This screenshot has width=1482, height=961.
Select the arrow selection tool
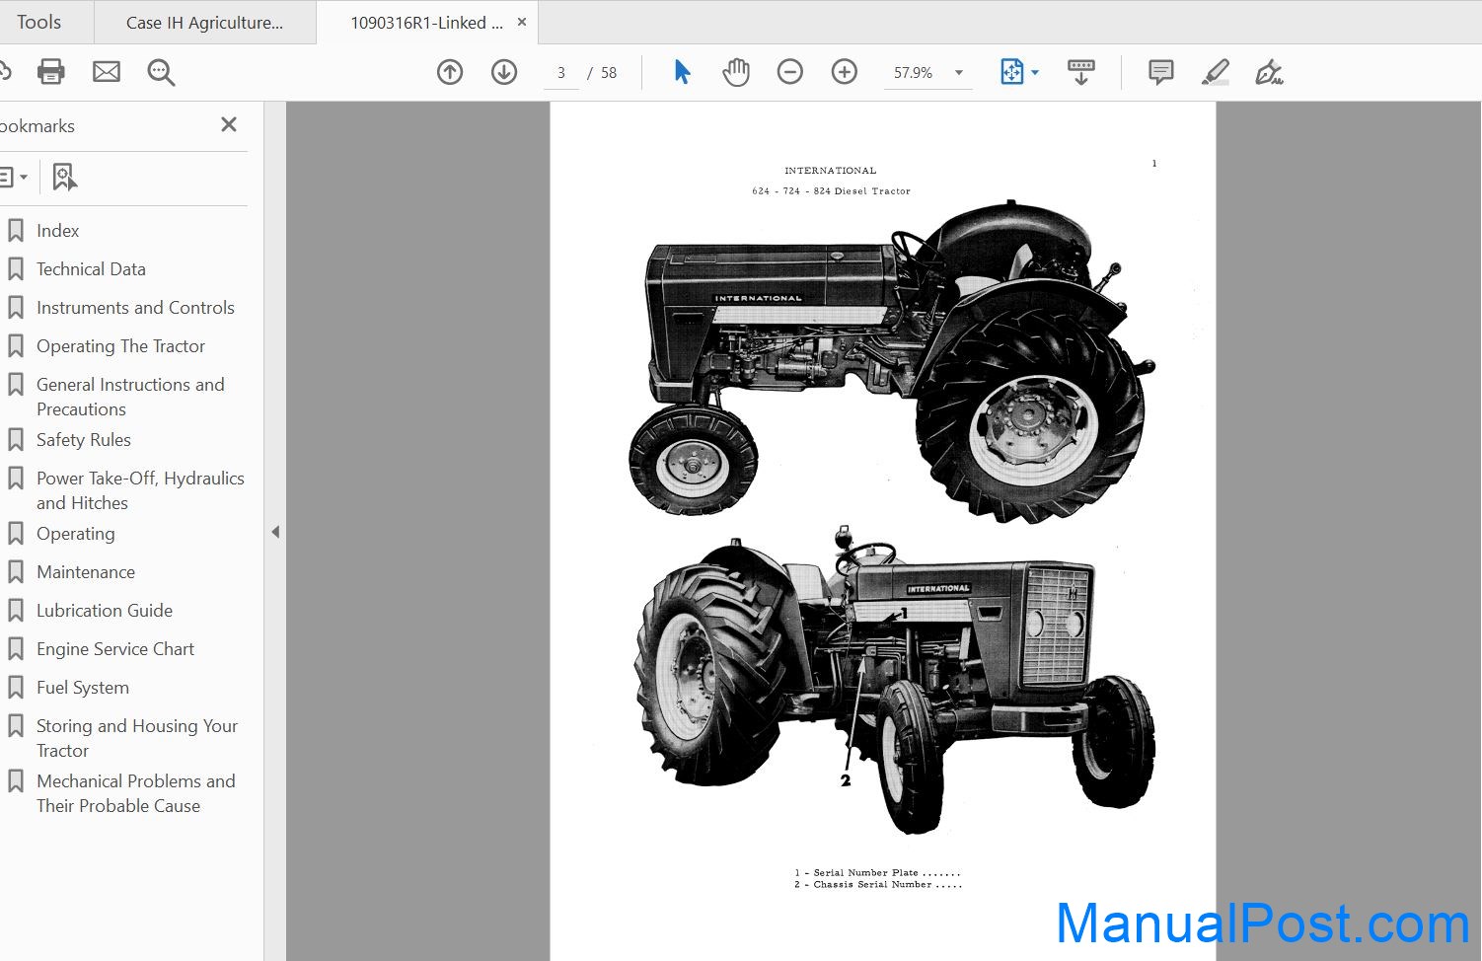682,72
